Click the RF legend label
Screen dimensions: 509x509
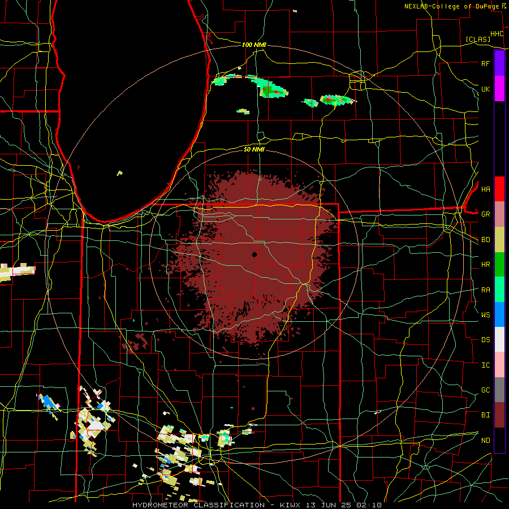485,63
